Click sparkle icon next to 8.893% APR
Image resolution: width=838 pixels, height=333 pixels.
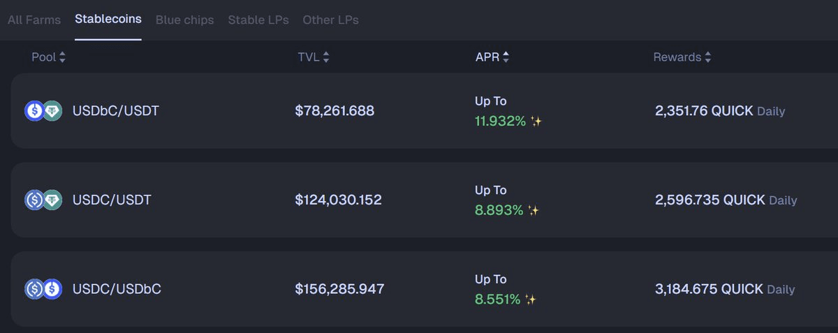click(x=534, y=210)
